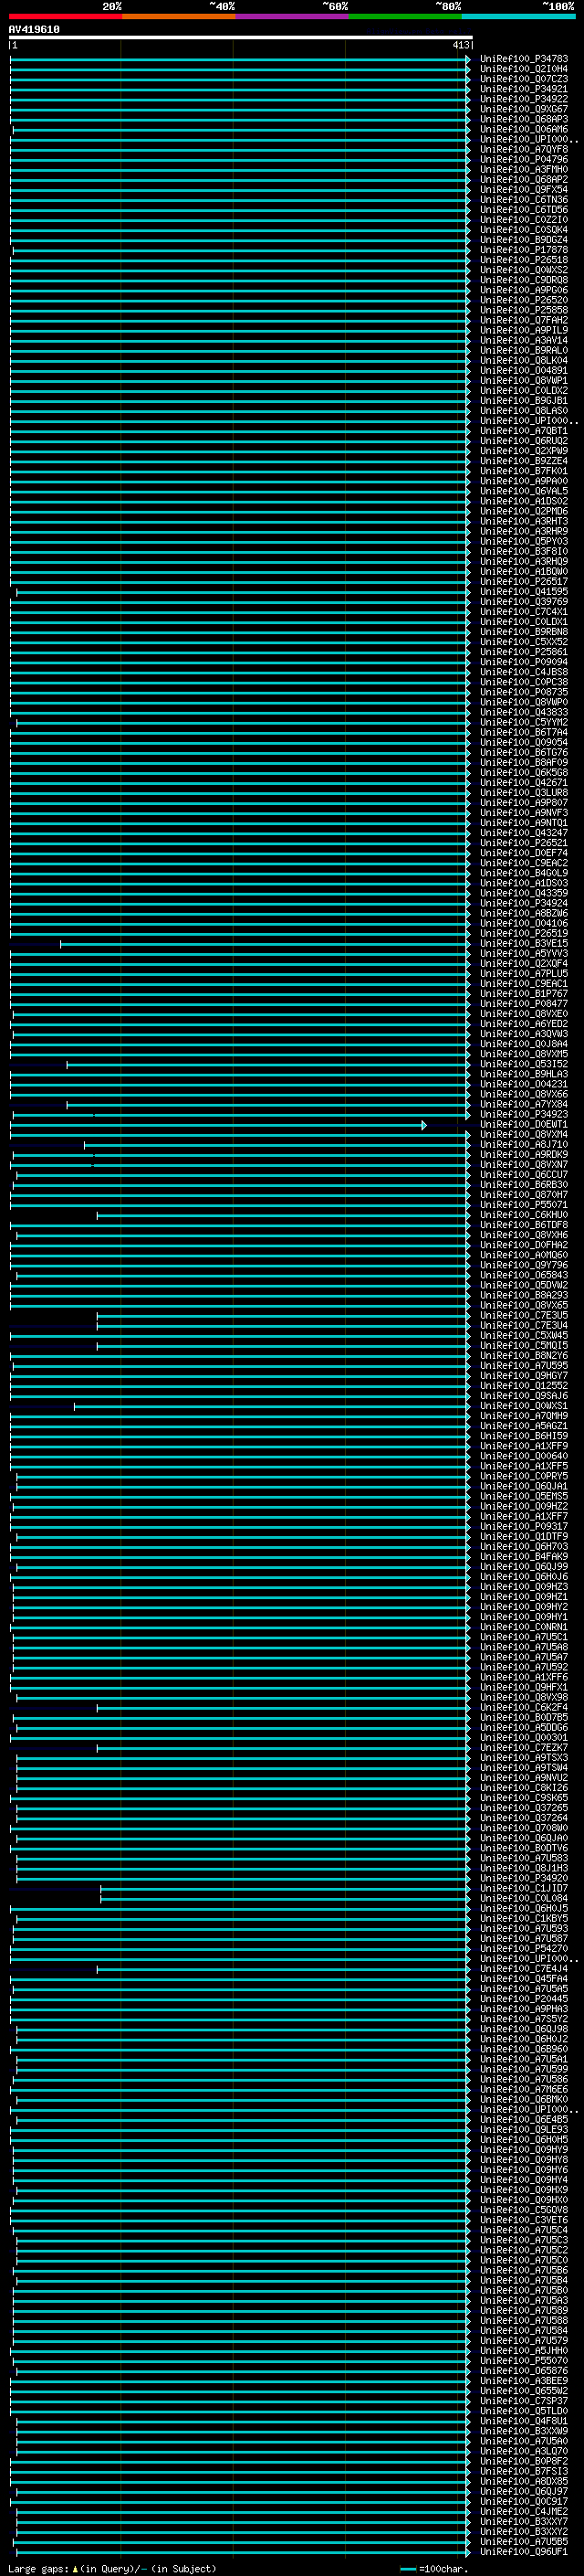
Task: Click the purple ~60% identity legend segment
Action: click(291, 16)
